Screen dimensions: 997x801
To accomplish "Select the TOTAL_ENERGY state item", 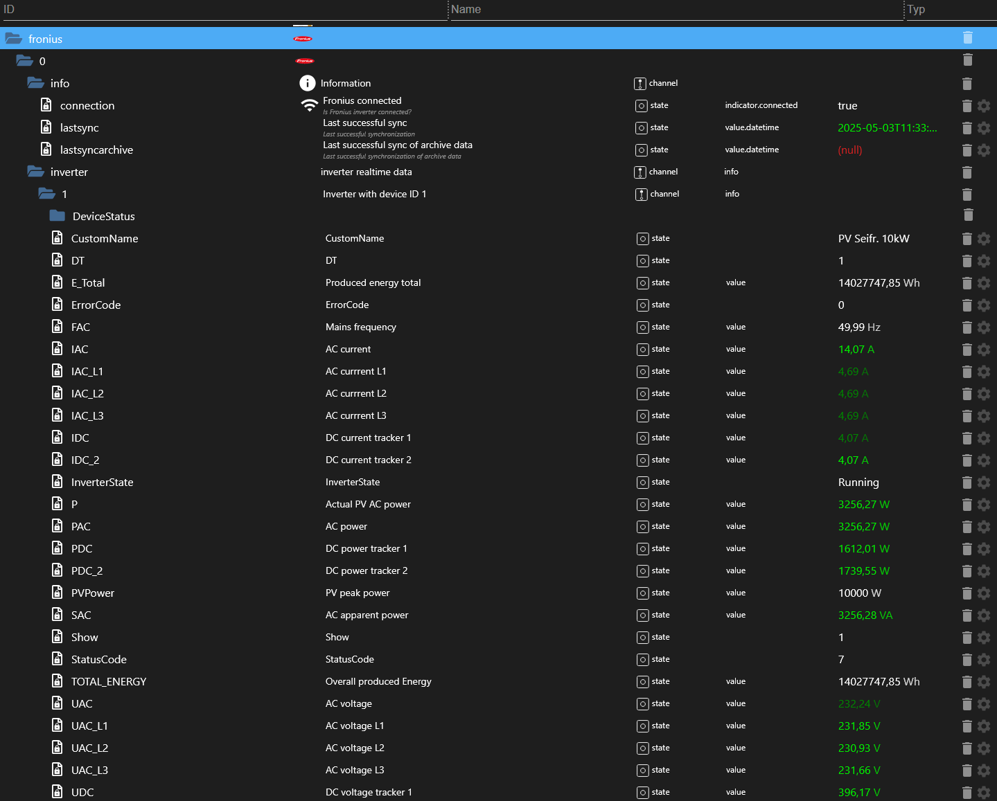I will coord(109,682).
